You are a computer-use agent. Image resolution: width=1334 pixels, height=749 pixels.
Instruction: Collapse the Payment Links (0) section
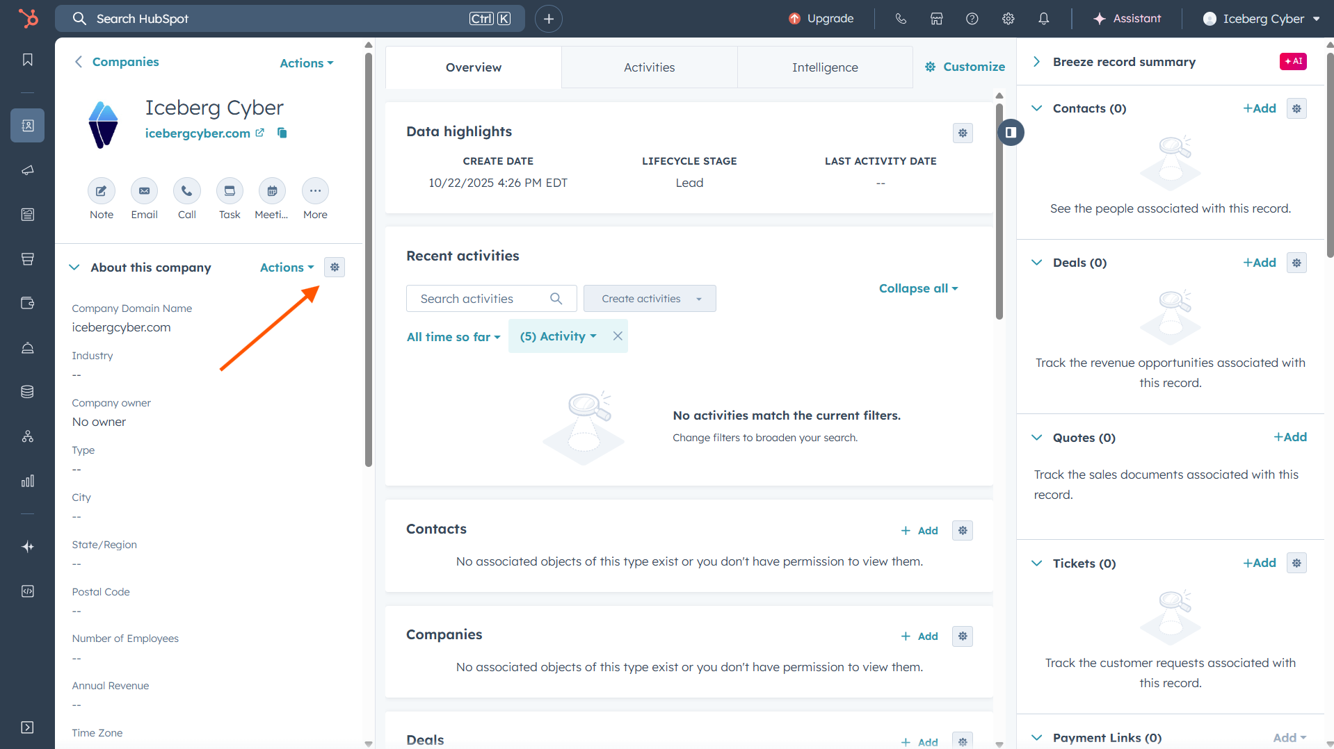pos(1037,738)
